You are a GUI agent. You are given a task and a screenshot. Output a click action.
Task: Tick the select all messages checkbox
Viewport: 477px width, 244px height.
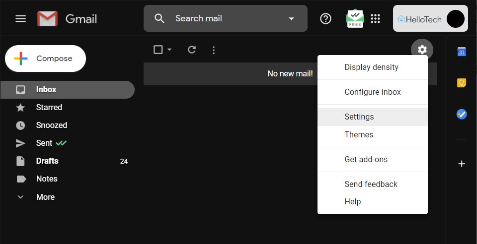click(x=158, y=50)
